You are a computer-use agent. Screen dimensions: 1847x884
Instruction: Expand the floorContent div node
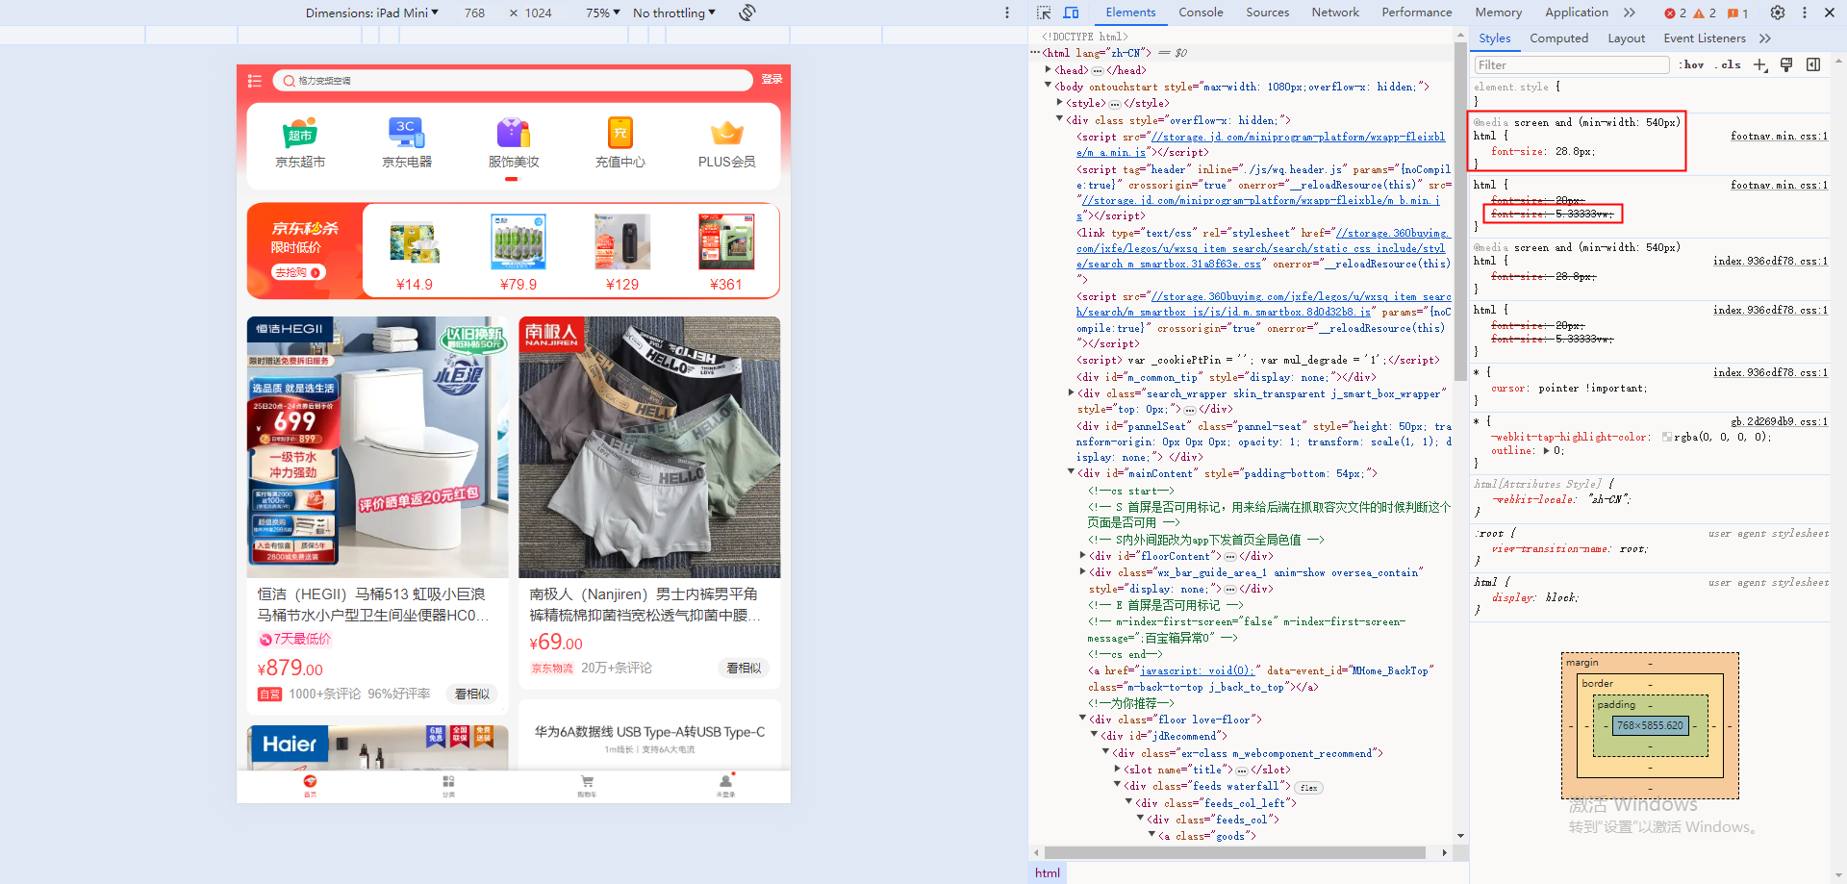coord(1083,555)
